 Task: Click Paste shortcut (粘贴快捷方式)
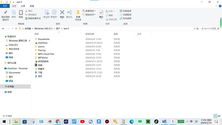(x=33, y=18)
